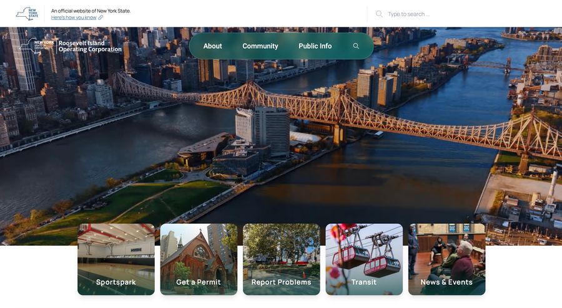This screenshot has width=562, height=308.
Task: Open the Roosevelt Island Operating Corporation logo
Action: 71,46
